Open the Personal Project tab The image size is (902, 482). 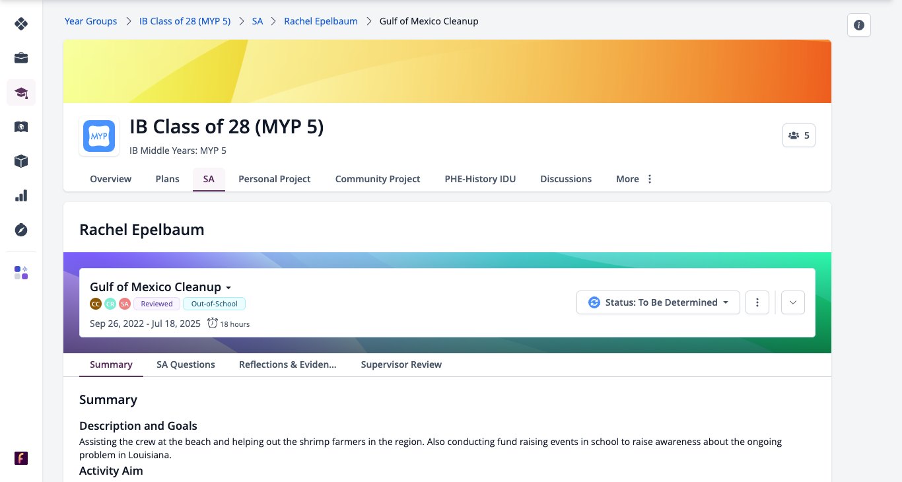click(x=275, y=179)
